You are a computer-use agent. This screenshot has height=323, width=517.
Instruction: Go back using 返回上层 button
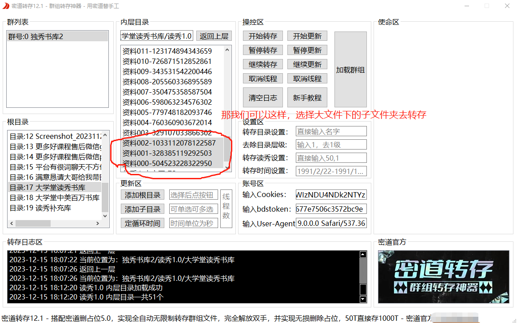coord(214,36)
